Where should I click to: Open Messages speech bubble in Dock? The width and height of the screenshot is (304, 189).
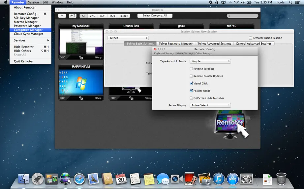point(163,179)
